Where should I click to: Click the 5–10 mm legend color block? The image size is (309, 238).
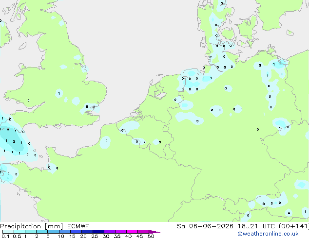point(53,232)
